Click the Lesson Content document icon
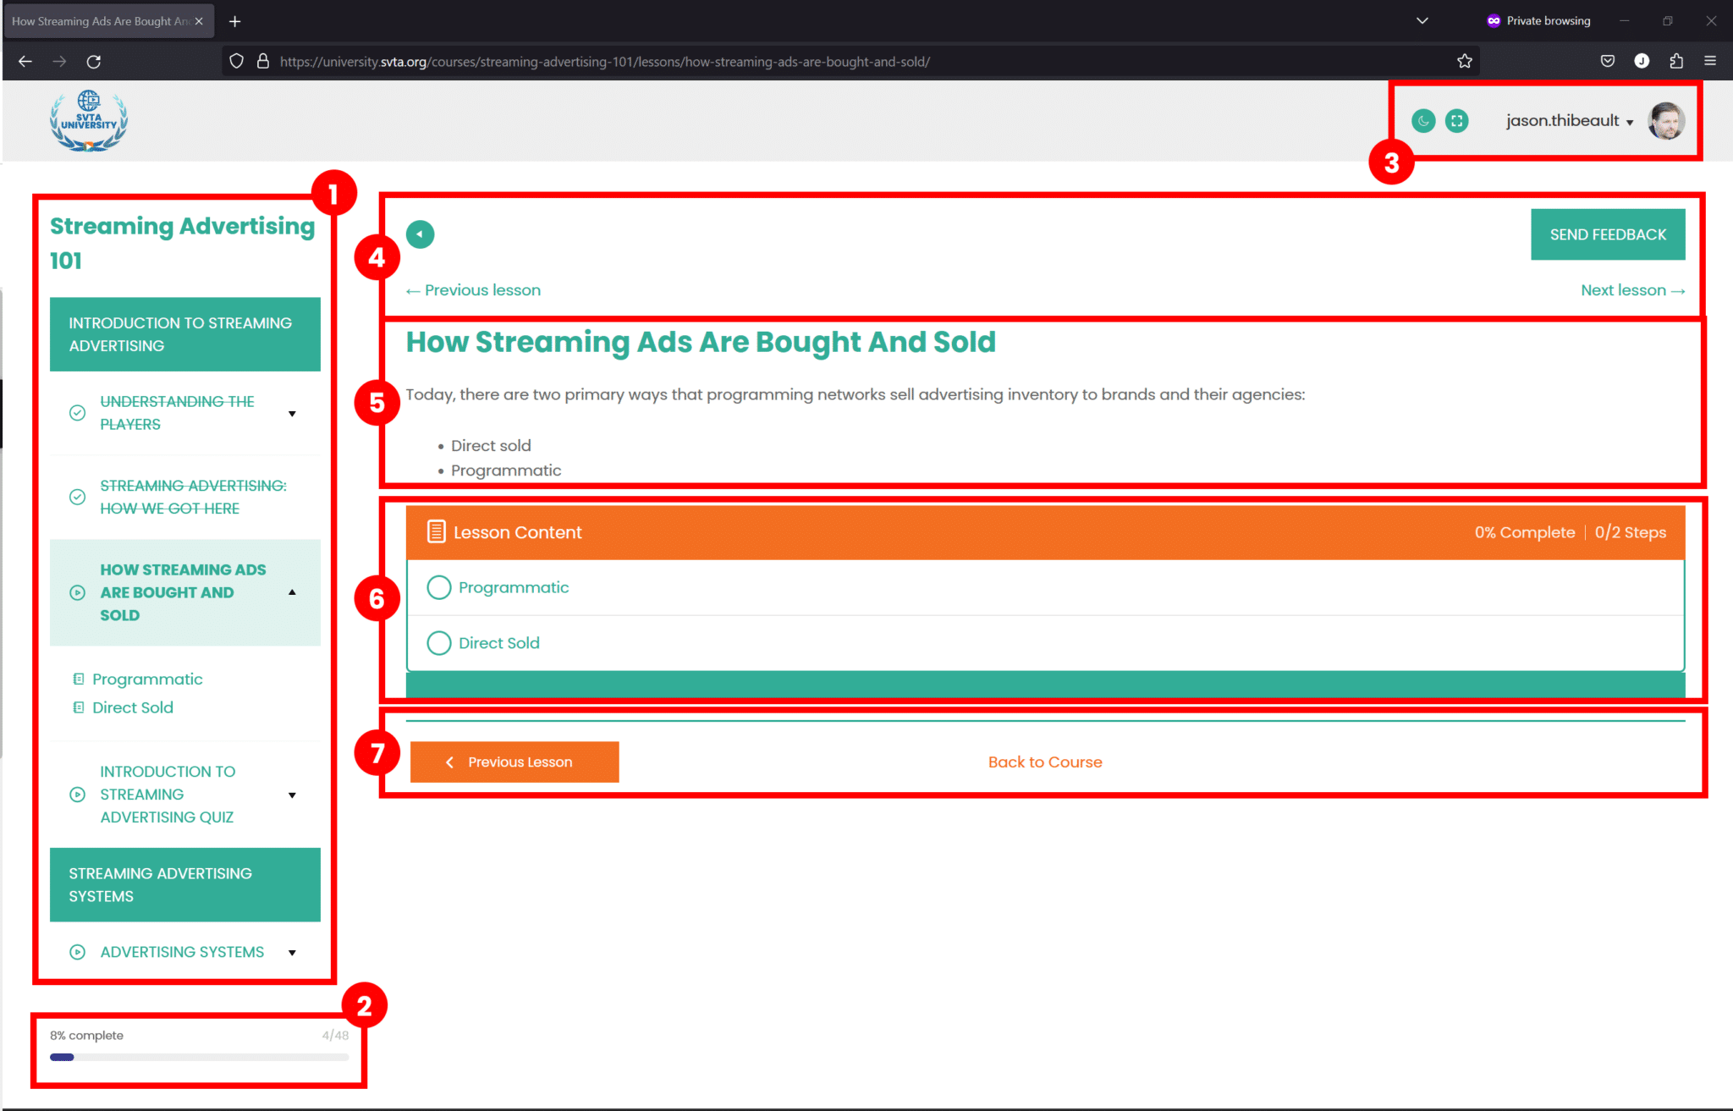 [436, 531]
